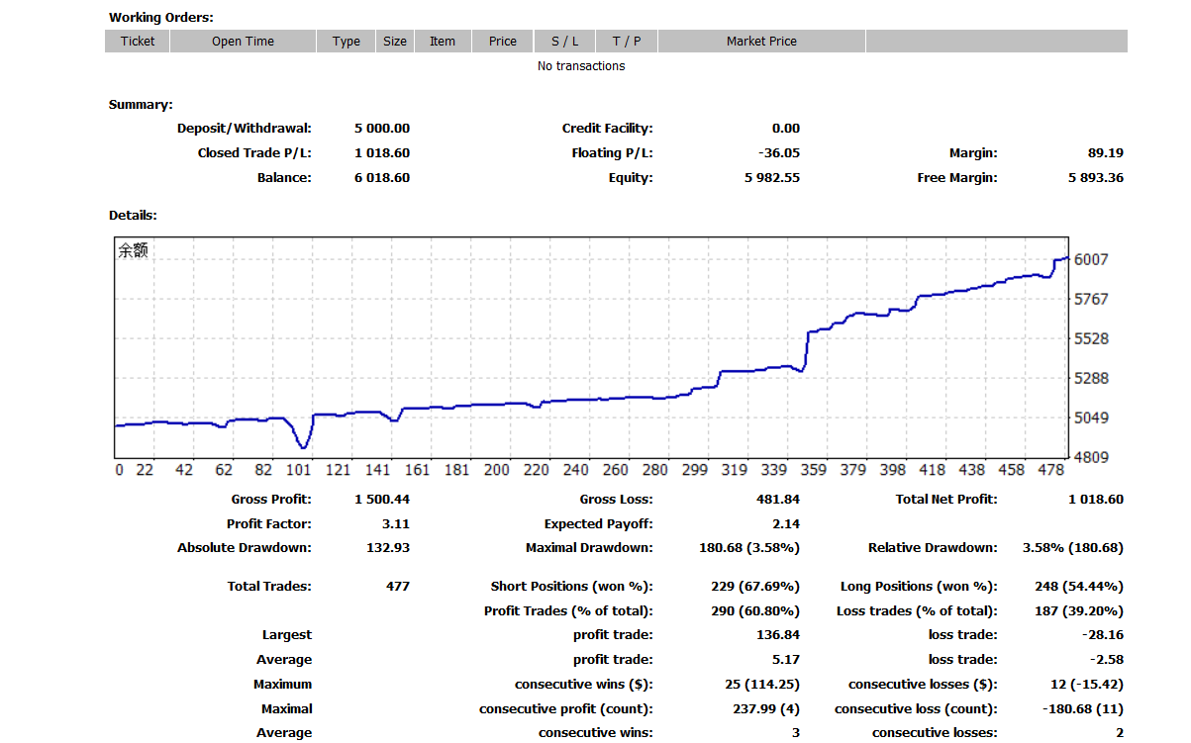Click the Market Price column header
The height and width of the screenshot is (743, 1191).
761,41
